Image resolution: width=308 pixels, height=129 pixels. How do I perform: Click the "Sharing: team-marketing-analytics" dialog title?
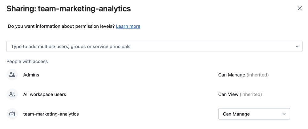(x=69, y=9)
